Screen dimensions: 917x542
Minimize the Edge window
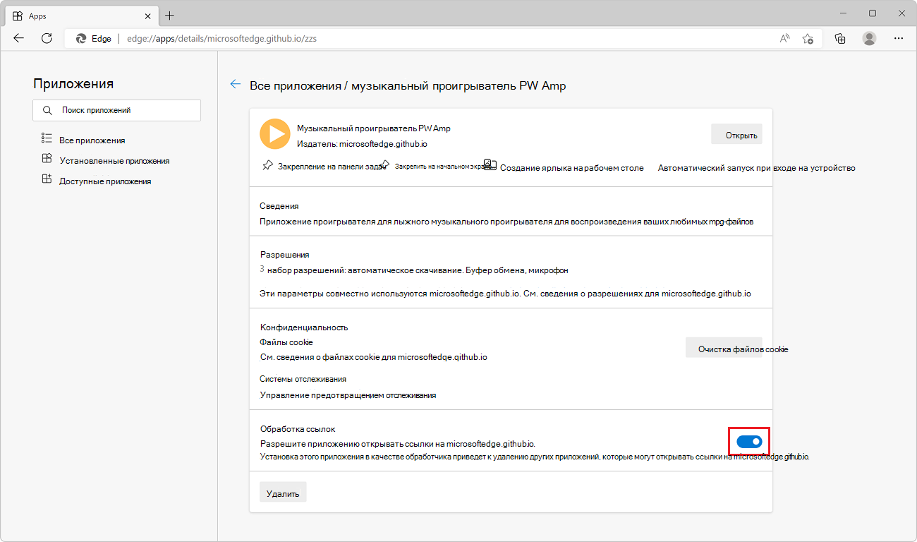pos(844,13)
